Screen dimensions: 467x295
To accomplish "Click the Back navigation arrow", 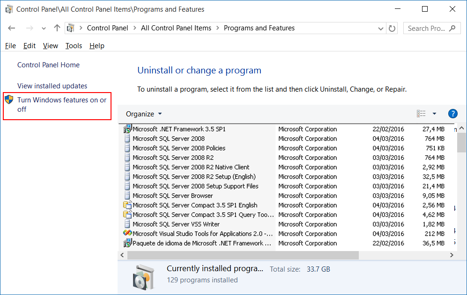I will (x=12, y=28).
